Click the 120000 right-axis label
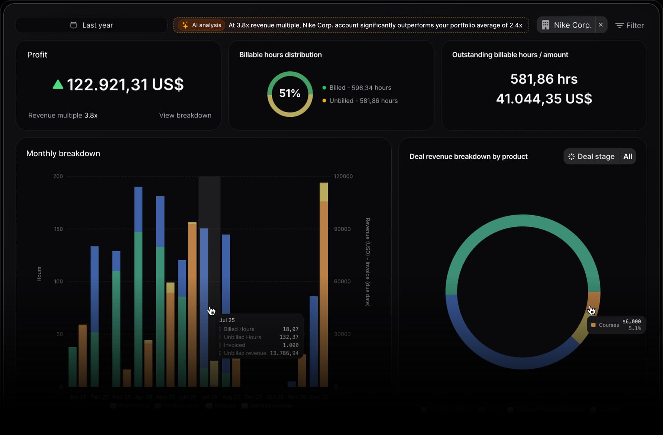Viewport: 663px width, 435px height. point(343,176)
